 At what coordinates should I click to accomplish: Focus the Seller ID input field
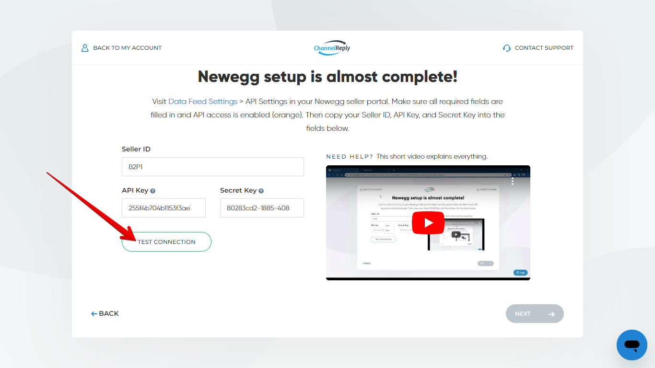(213, 167)
